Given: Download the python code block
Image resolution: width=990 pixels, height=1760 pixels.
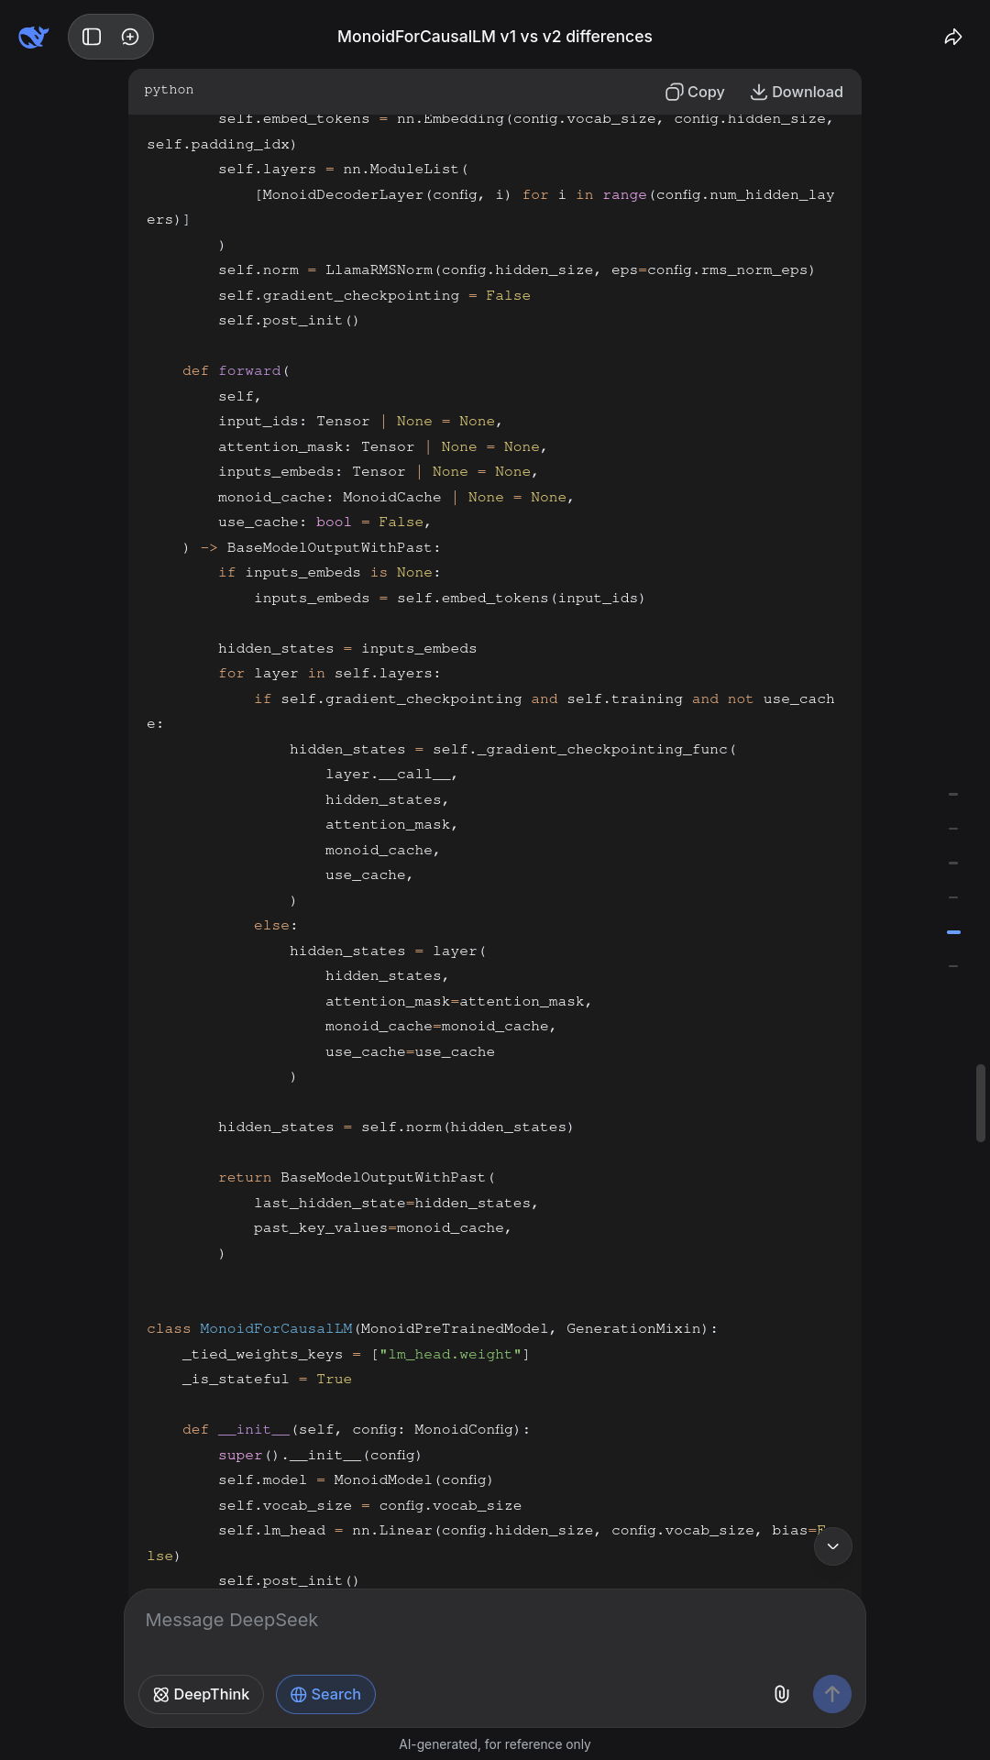Looking at the screenshot, I should pos(797,92).
